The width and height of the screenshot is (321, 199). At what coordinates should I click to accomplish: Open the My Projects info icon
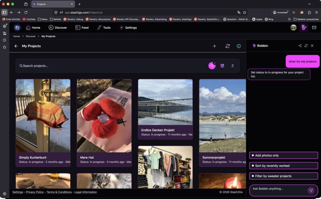click(239, 46)
